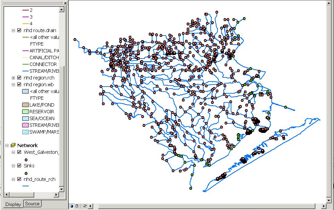Click the map's vertical scrollbar down arrow

click(328, 201)
